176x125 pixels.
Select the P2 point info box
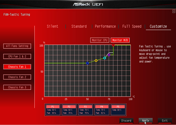[x=69, y=110]
